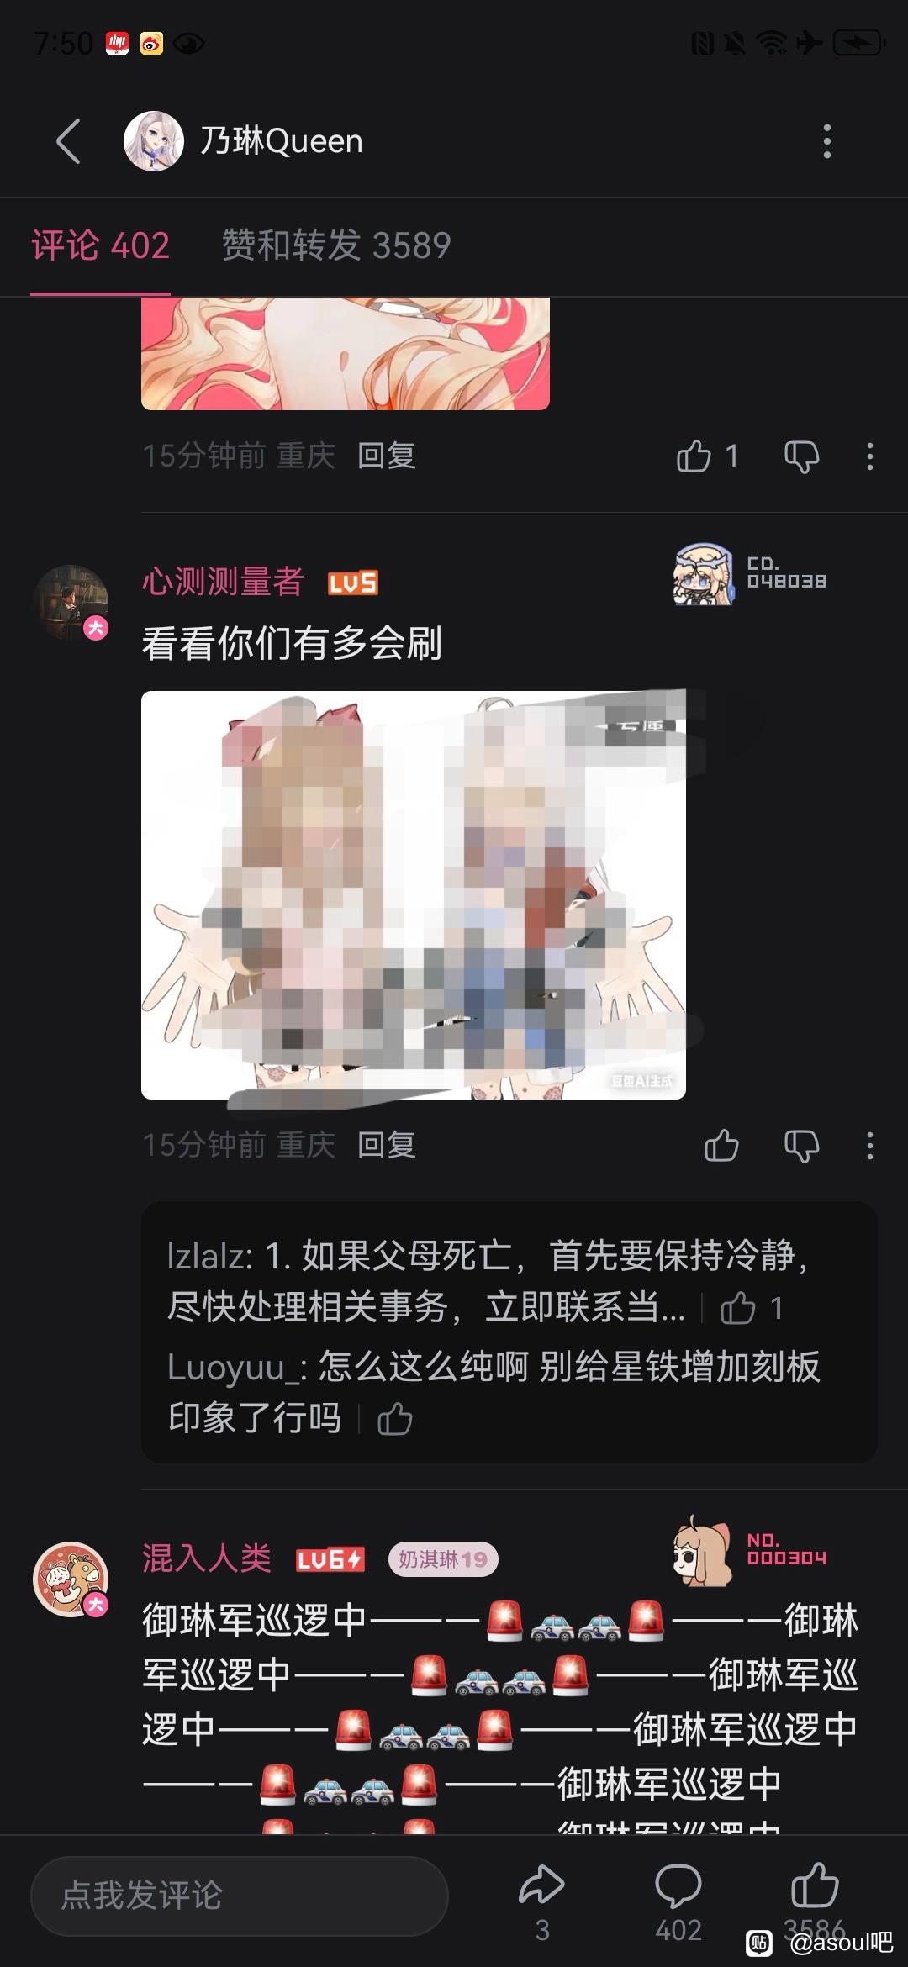Open more options for the top comment
The image size is (908, 1967).
(x=869, y=456)
